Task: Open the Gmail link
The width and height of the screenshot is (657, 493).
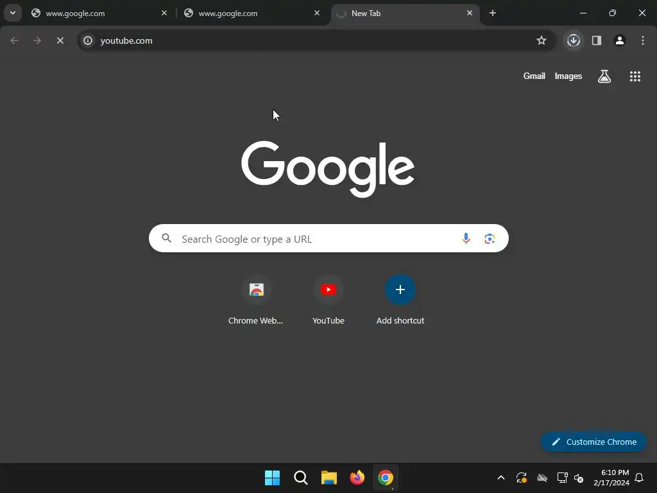Action: coord(534,76)
